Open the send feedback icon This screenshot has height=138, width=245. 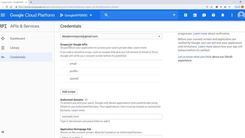204,15
